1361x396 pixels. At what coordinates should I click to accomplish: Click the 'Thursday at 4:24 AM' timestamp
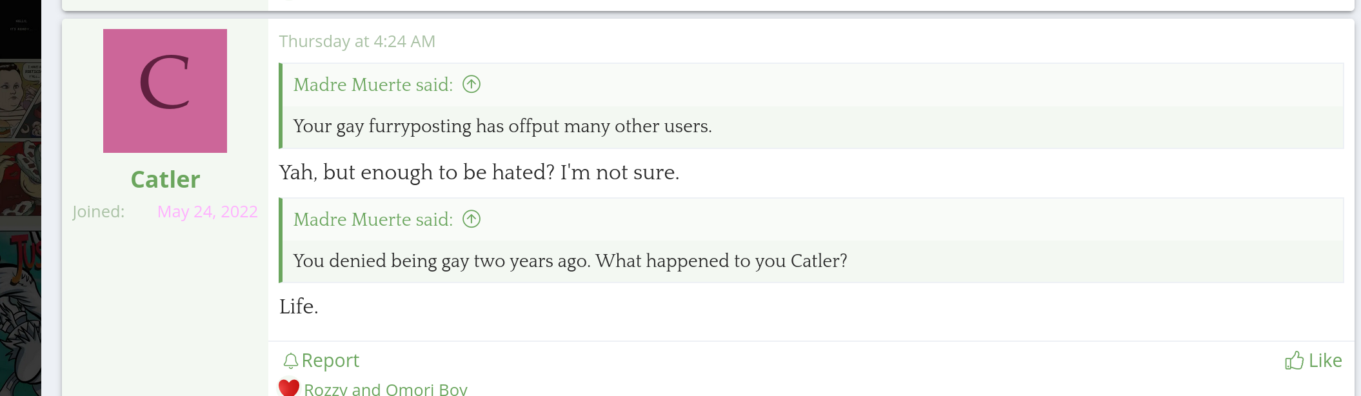357,41
